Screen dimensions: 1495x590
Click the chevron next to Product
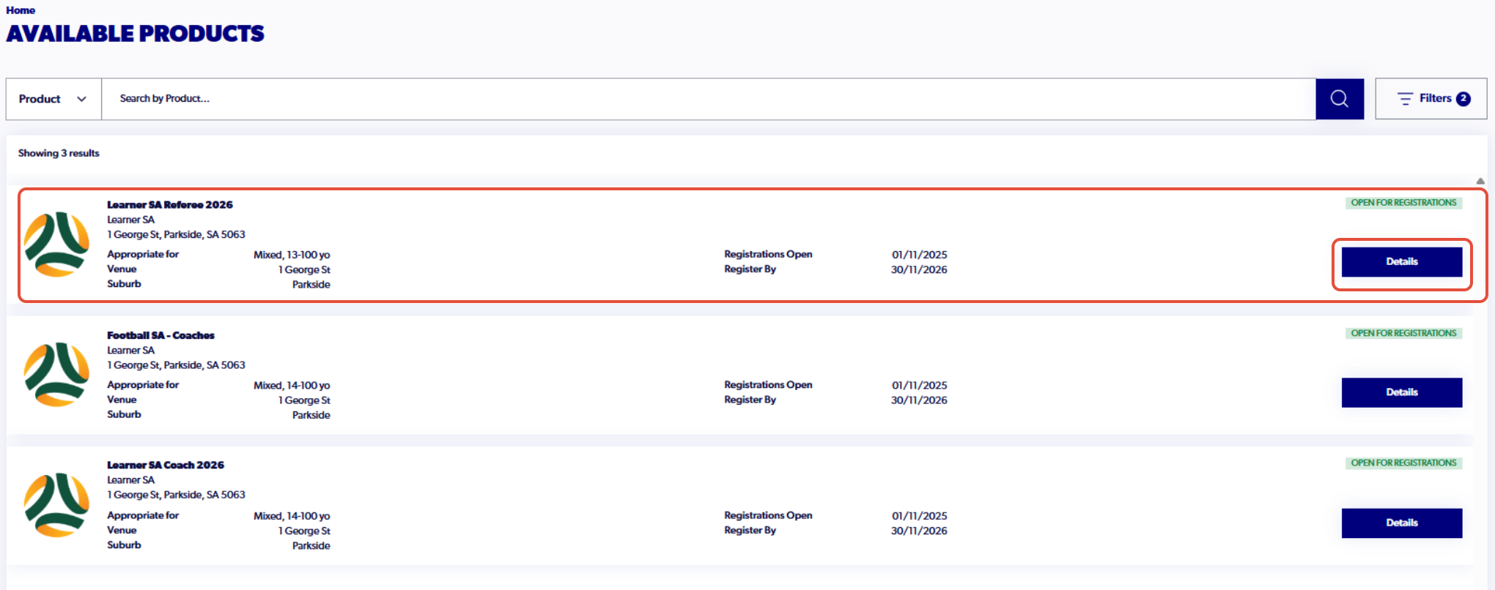81,99
